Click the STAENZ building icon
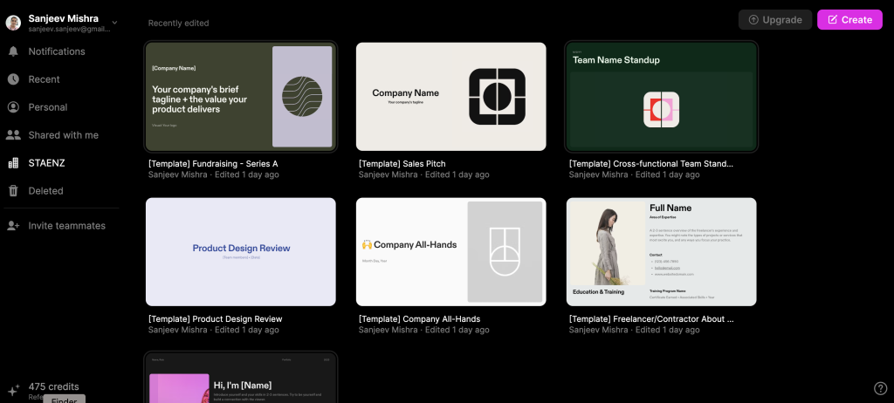 tap(13, 163)
